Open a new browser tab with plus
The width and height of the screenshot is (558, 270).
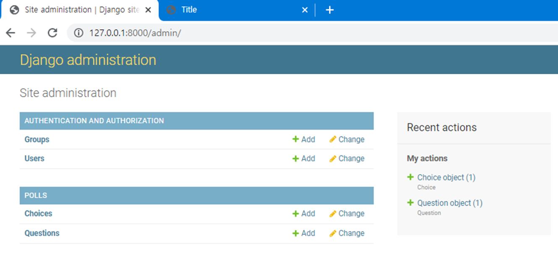tap(330, 10)
